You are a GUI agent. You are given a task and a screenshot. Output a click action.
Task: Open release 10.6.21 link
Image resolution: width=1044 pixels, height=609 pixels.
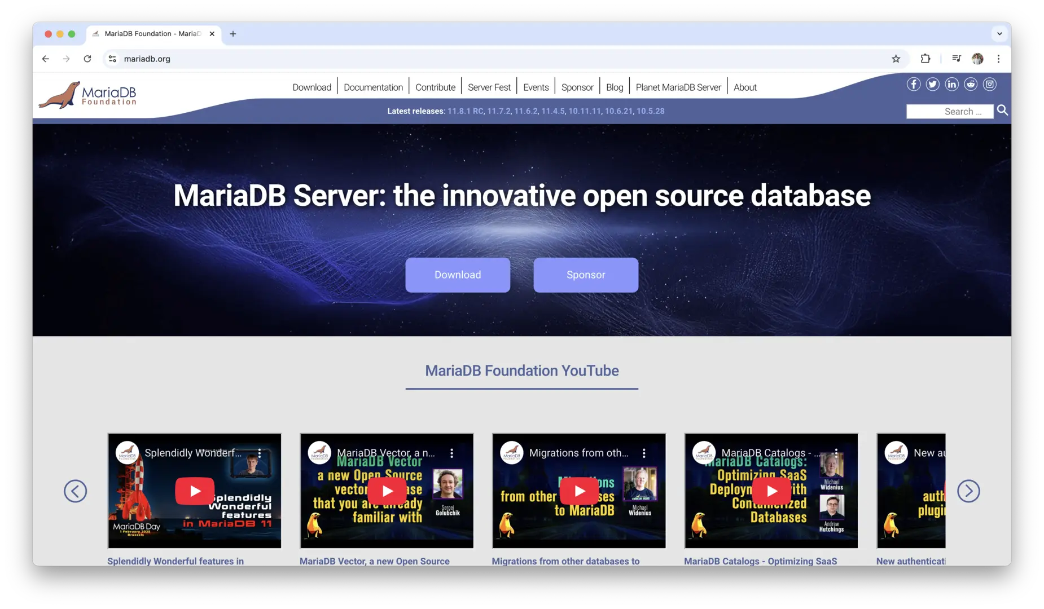click(x=618, y=111)
